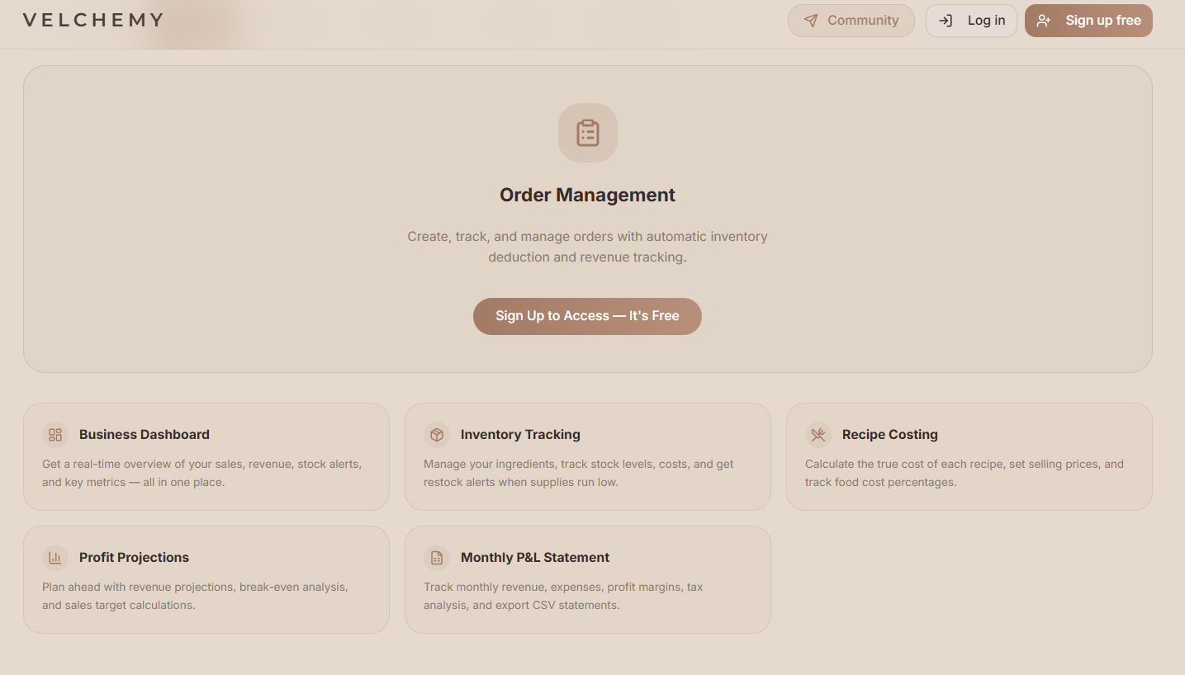The height and width of the screenshot is (675, 1185).
Task: Click the Order Management heading
Action: 587,195
